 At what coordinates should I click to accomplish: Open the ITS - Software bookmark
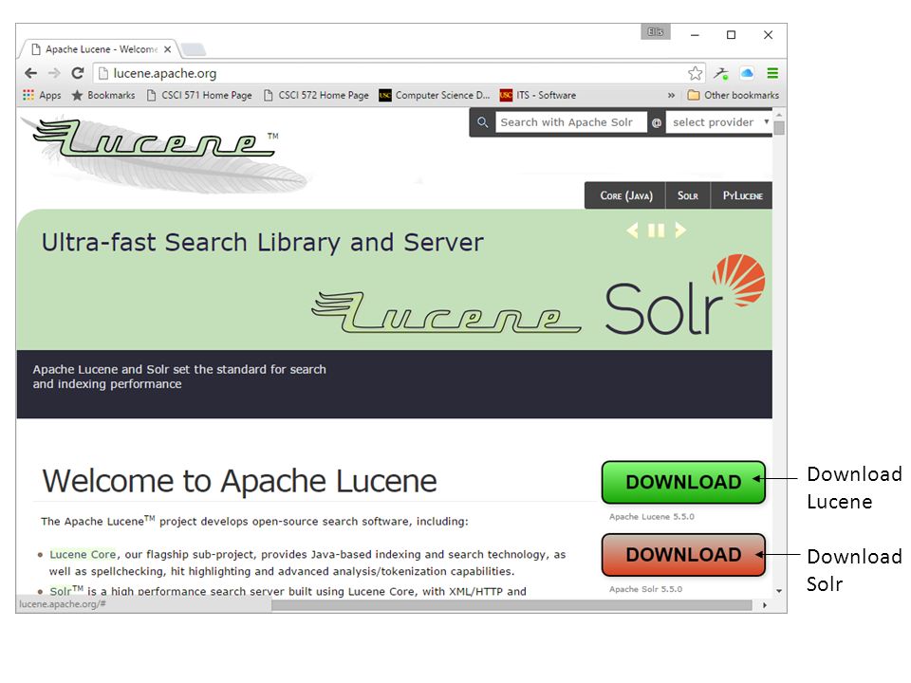tap(539, 95)
